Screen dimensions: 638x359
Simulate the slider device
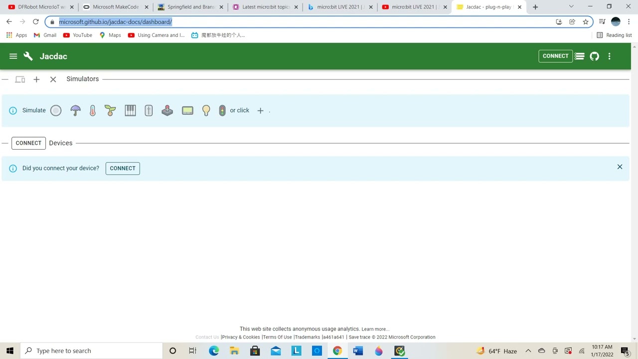tap(149, 111)
